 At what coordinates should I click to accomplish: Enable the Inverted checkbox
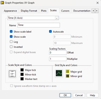coord(11,47)
